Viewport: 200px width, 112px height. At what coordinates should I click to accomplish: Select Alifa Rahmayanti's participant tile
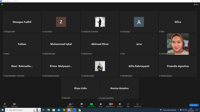(139, 66)
